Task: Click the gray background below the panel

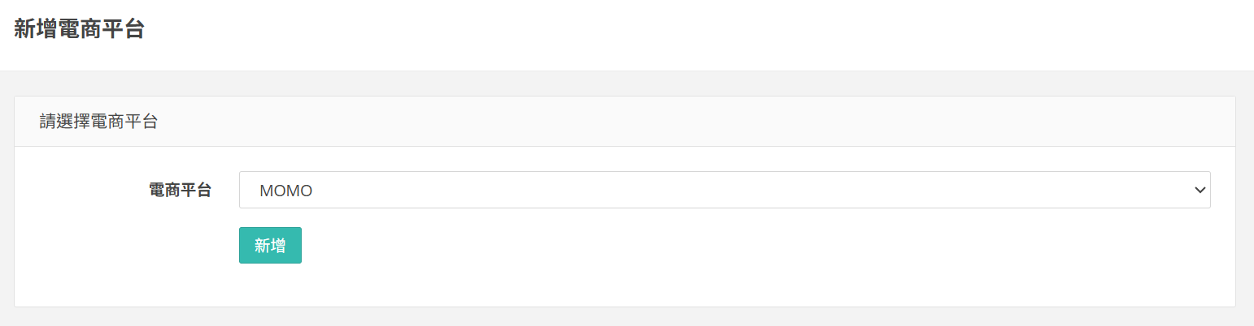Action: (626, 317)
